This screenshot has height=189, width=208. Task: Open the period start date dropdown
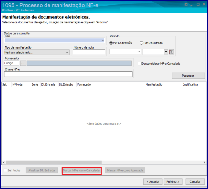point(139,52)
